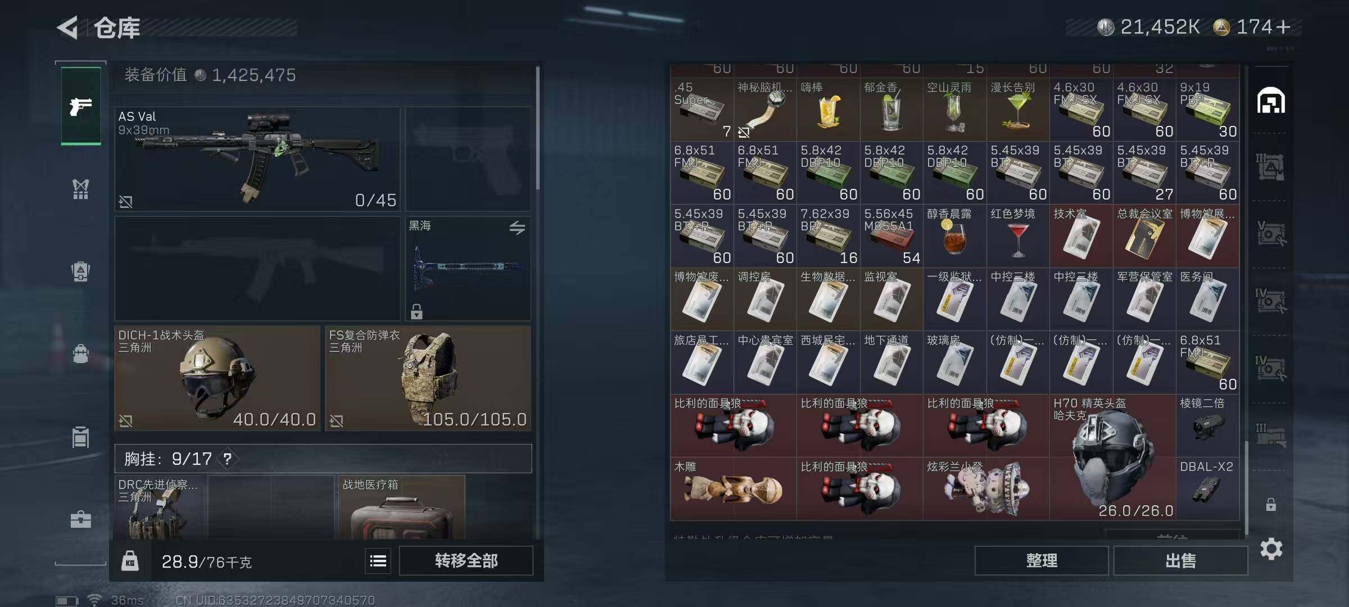Image resolution: width=1349 pixels, height=607 pixels.
Task: Click the locked storage slot padlock on right sidebar
Action: (1270, 504)
